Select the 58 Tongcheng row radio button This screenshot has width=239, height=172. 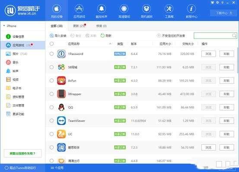tap(51, 67)
